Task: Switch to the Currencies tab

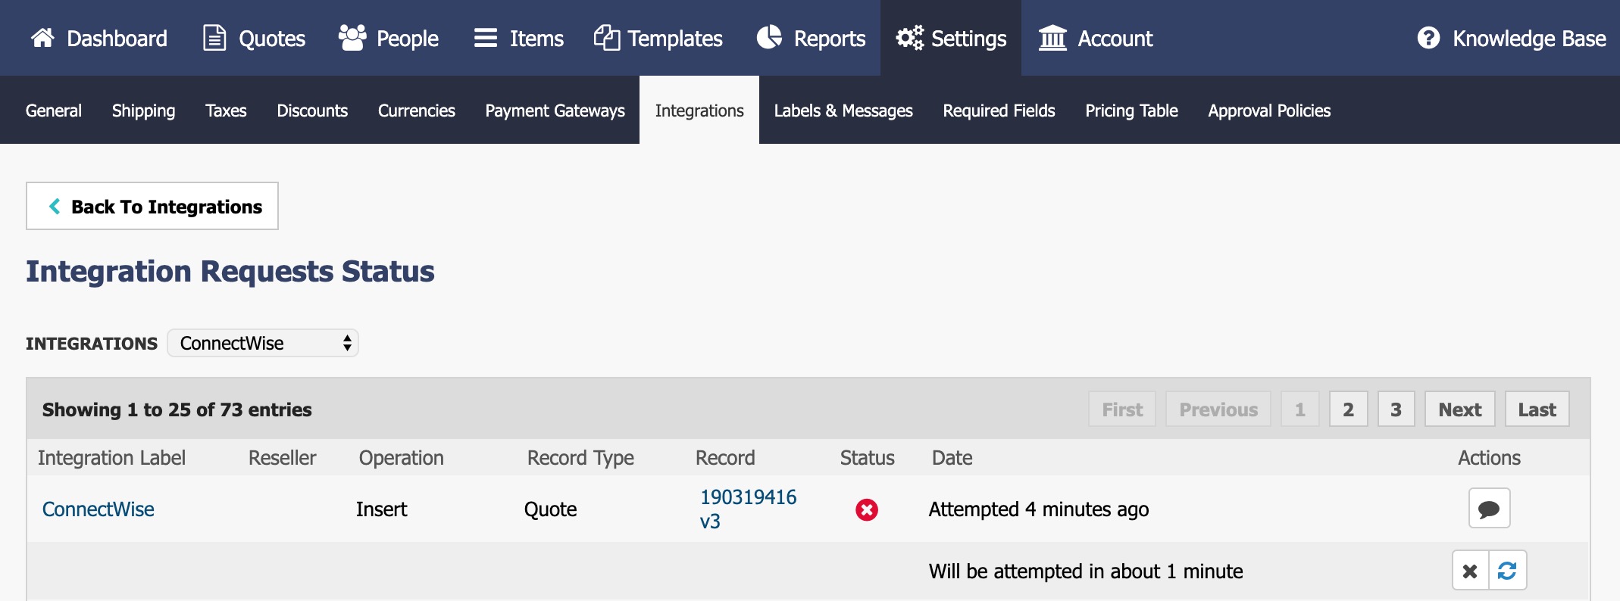Action: click(417, 111)
